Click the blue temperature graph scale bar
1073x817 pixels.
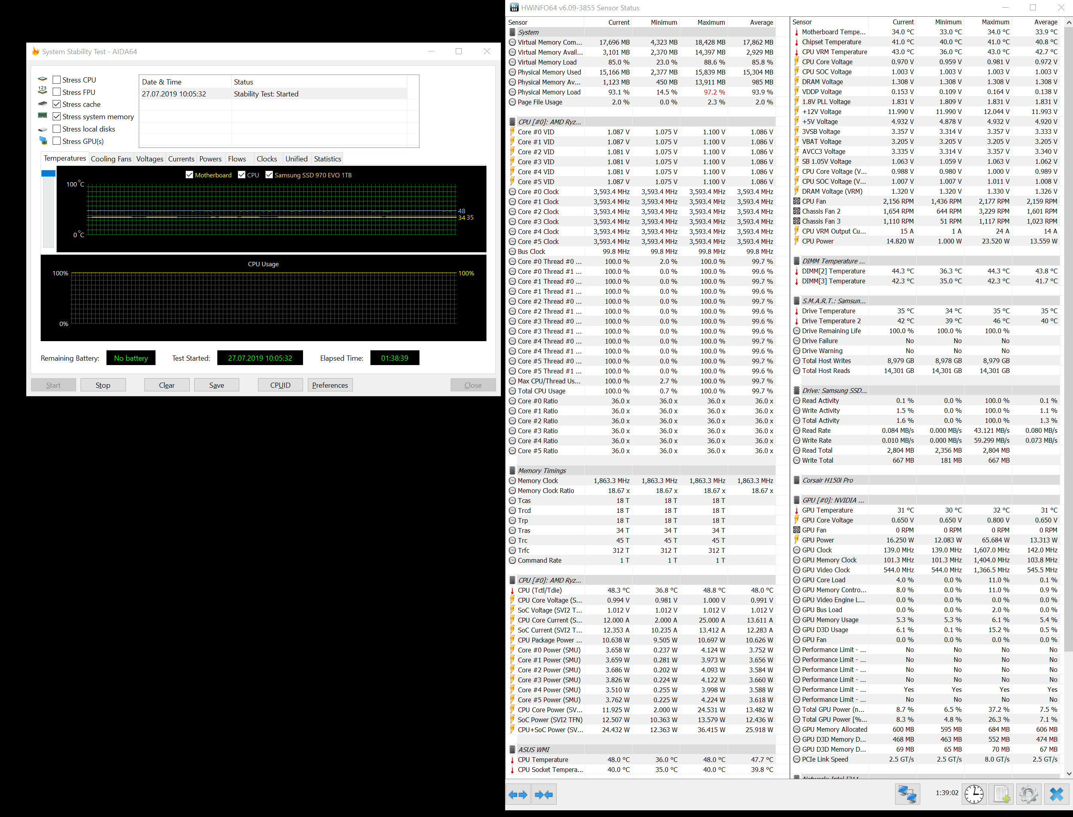tap(48, 174)
